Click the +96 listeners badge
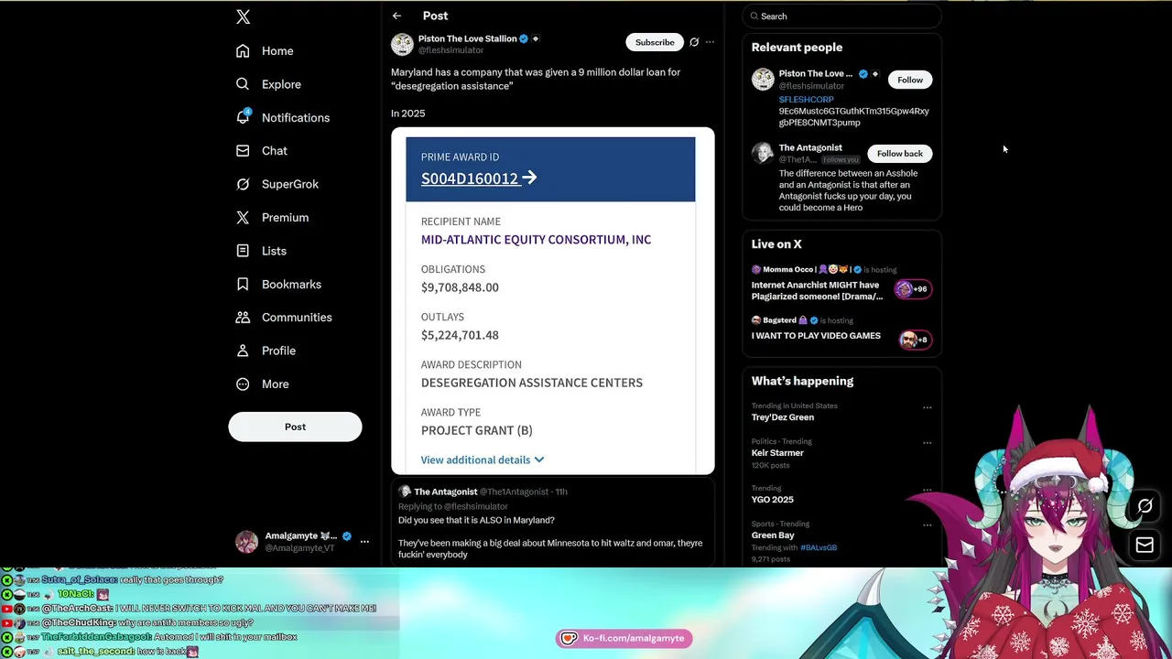The image size is (1172, 659). [x=913, y=289]
